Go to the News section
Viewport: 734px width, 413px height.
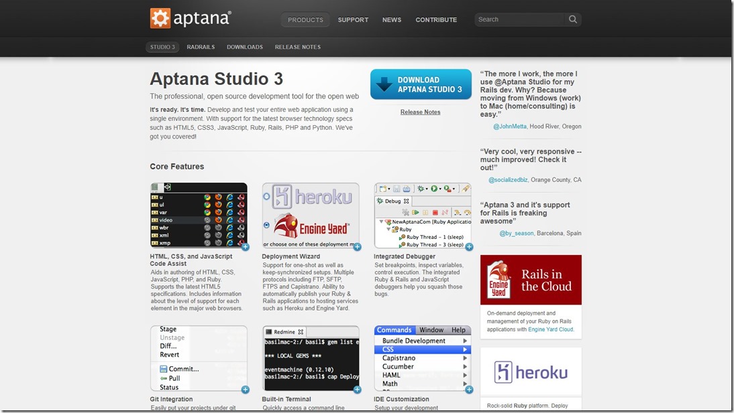[392, 19]
